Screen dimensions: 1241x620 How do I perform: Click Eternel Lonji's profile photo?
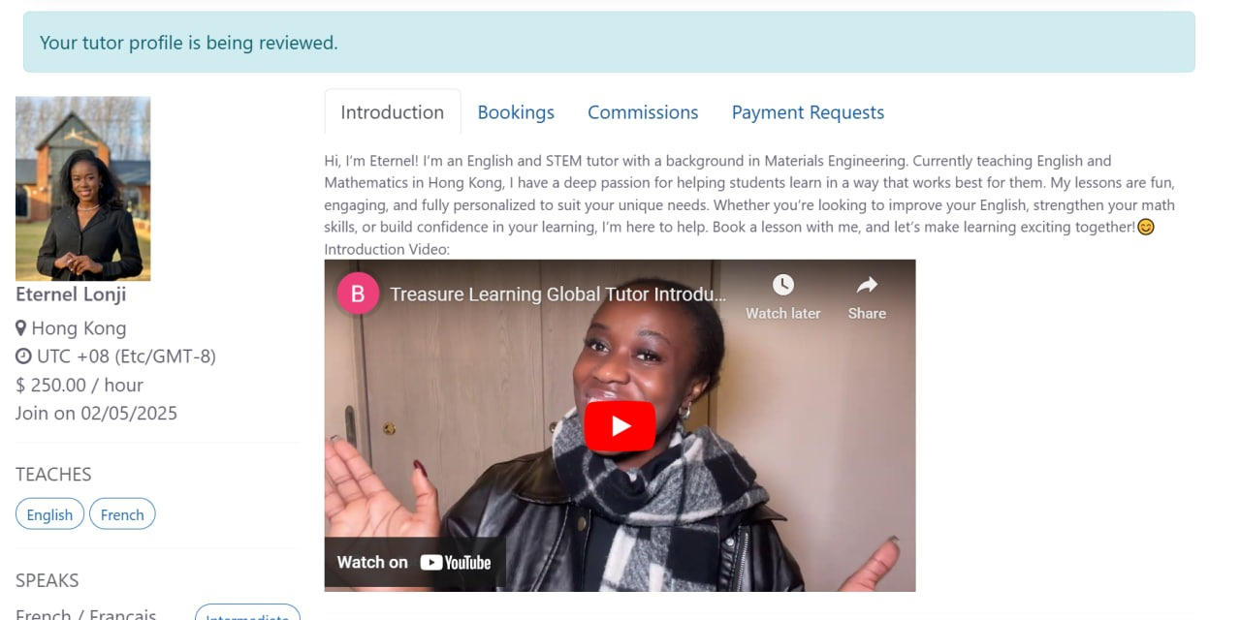(x=83, y=188)
